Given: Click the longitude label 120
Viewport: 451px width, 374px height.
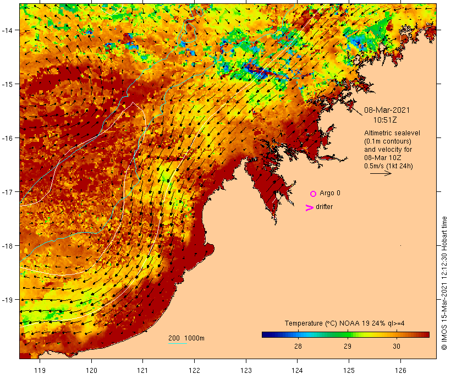Looking at the screenshot, I should (91, 370).
